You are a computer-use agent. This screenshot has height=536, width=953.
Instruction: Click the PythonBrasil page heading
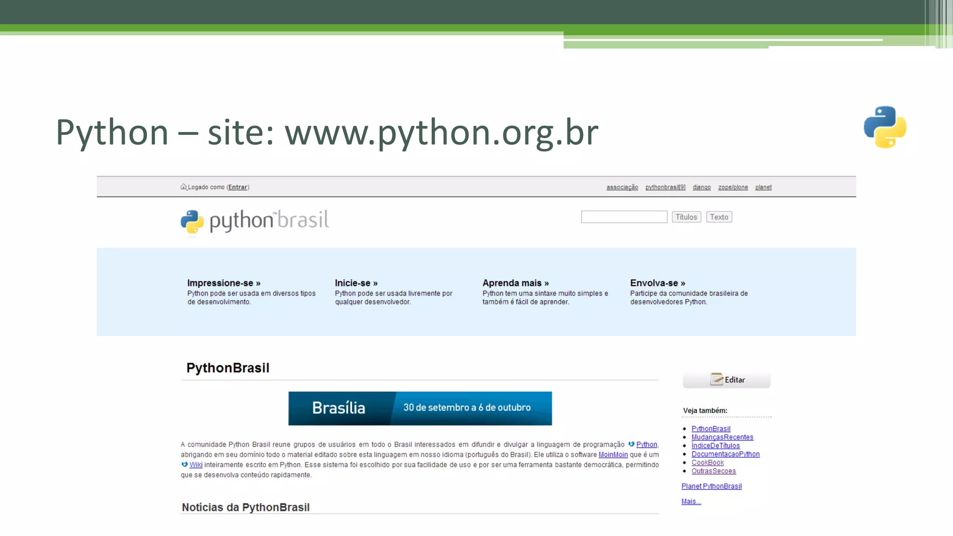(228, 368)
